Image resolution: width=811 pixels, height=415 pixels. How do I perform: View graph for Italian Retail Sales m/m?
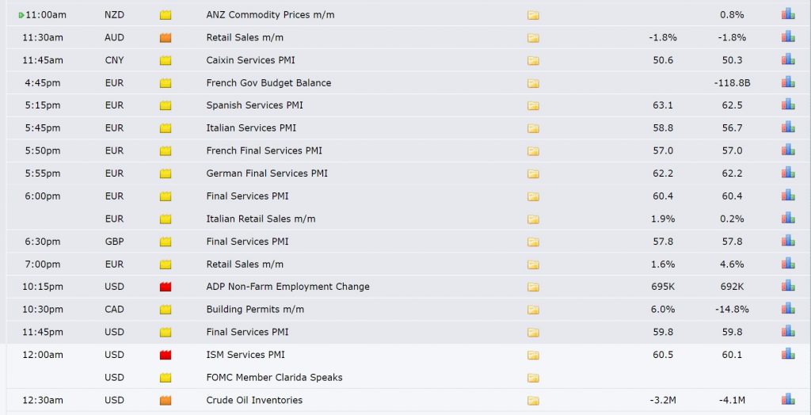[788, 218]
